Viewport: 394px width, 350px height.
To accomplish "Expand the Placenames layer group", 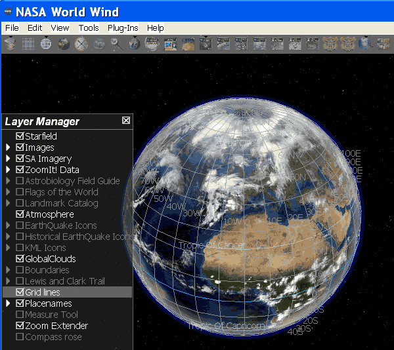I will pyautogui.click(x=8, y=303).
